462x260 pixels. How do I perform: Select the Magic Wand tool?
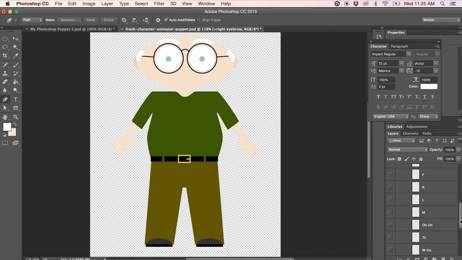tap(16, 47)
